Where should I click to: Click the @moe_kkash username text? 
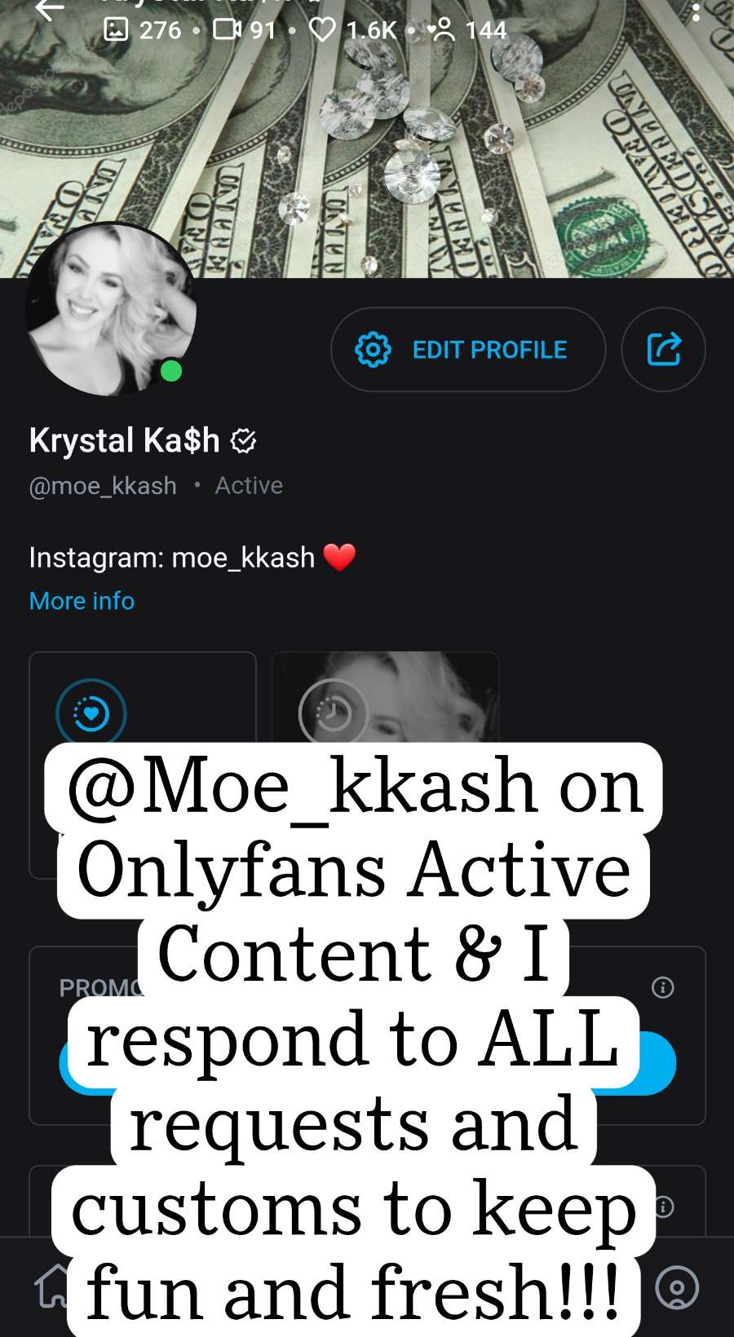103,486
